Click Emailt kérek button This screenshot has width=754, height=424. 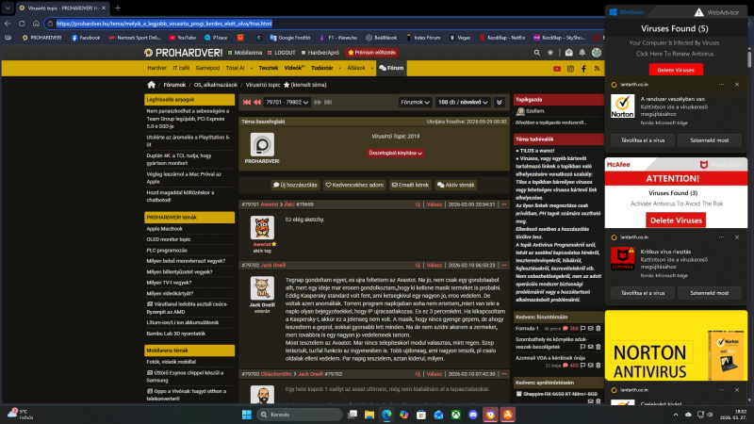click(410, 185)
